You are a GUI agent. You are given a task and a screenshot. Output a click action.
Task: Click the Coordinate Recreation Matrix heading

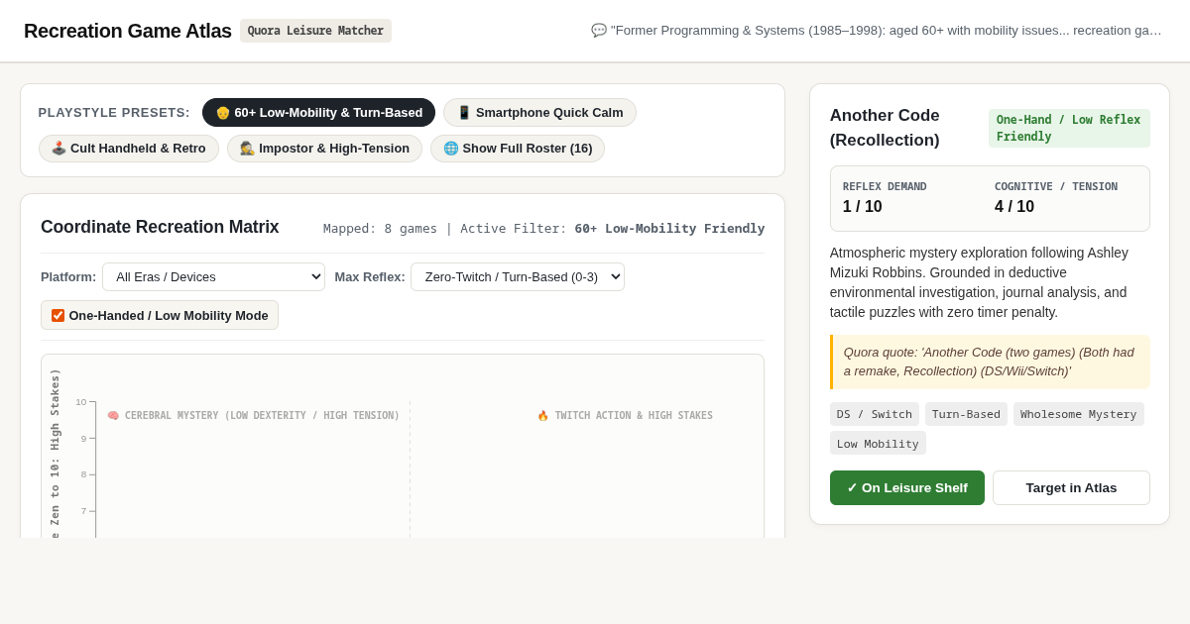[x=160, y=227]
